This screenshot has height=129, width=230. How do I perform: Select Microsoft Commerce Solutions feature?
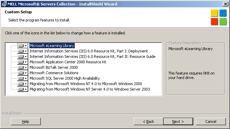click(54, 73)
